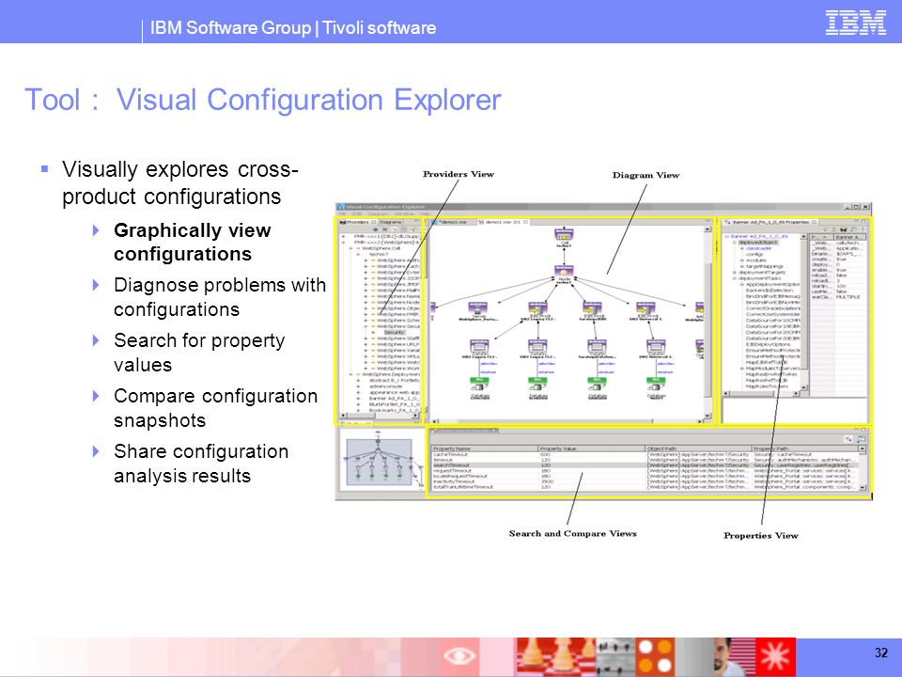Sort by the Property Value column header

click(591, 449)
